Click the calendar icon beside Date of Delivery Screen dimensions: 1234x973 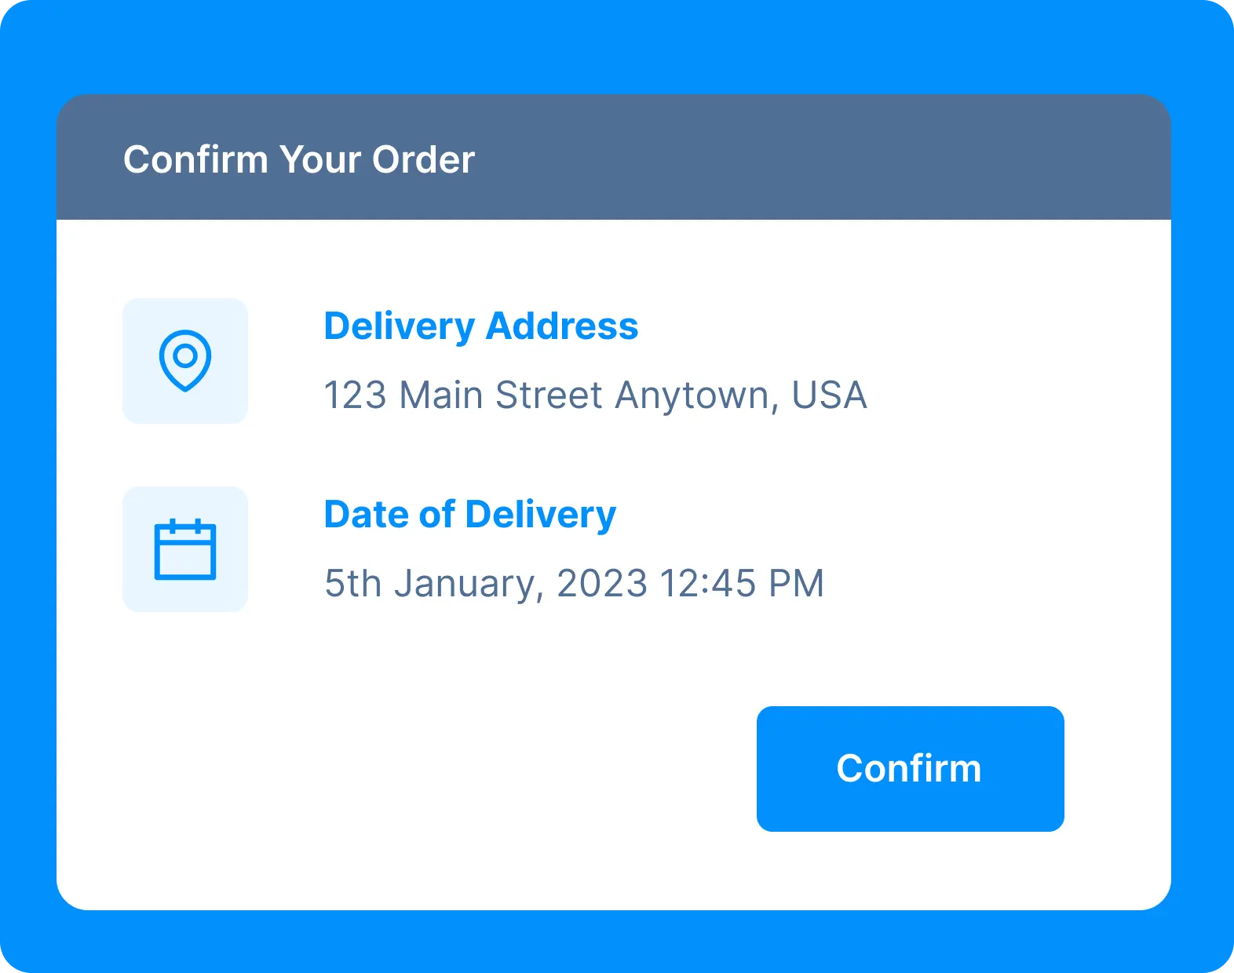click(185, 548)
